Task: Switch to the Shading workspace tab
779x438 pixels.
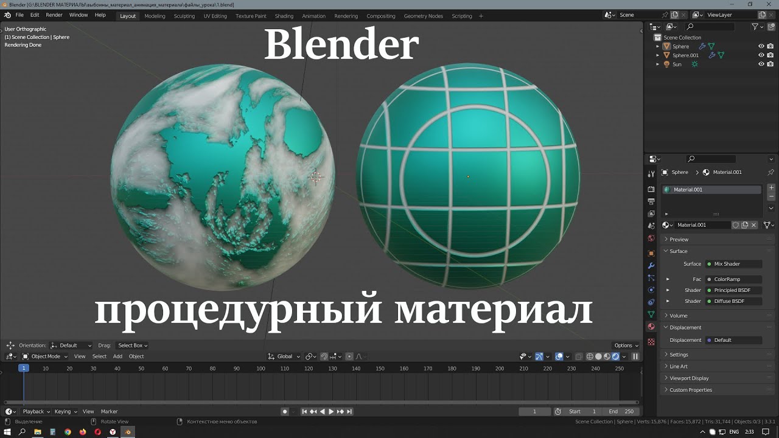Action: coord(284,16)
